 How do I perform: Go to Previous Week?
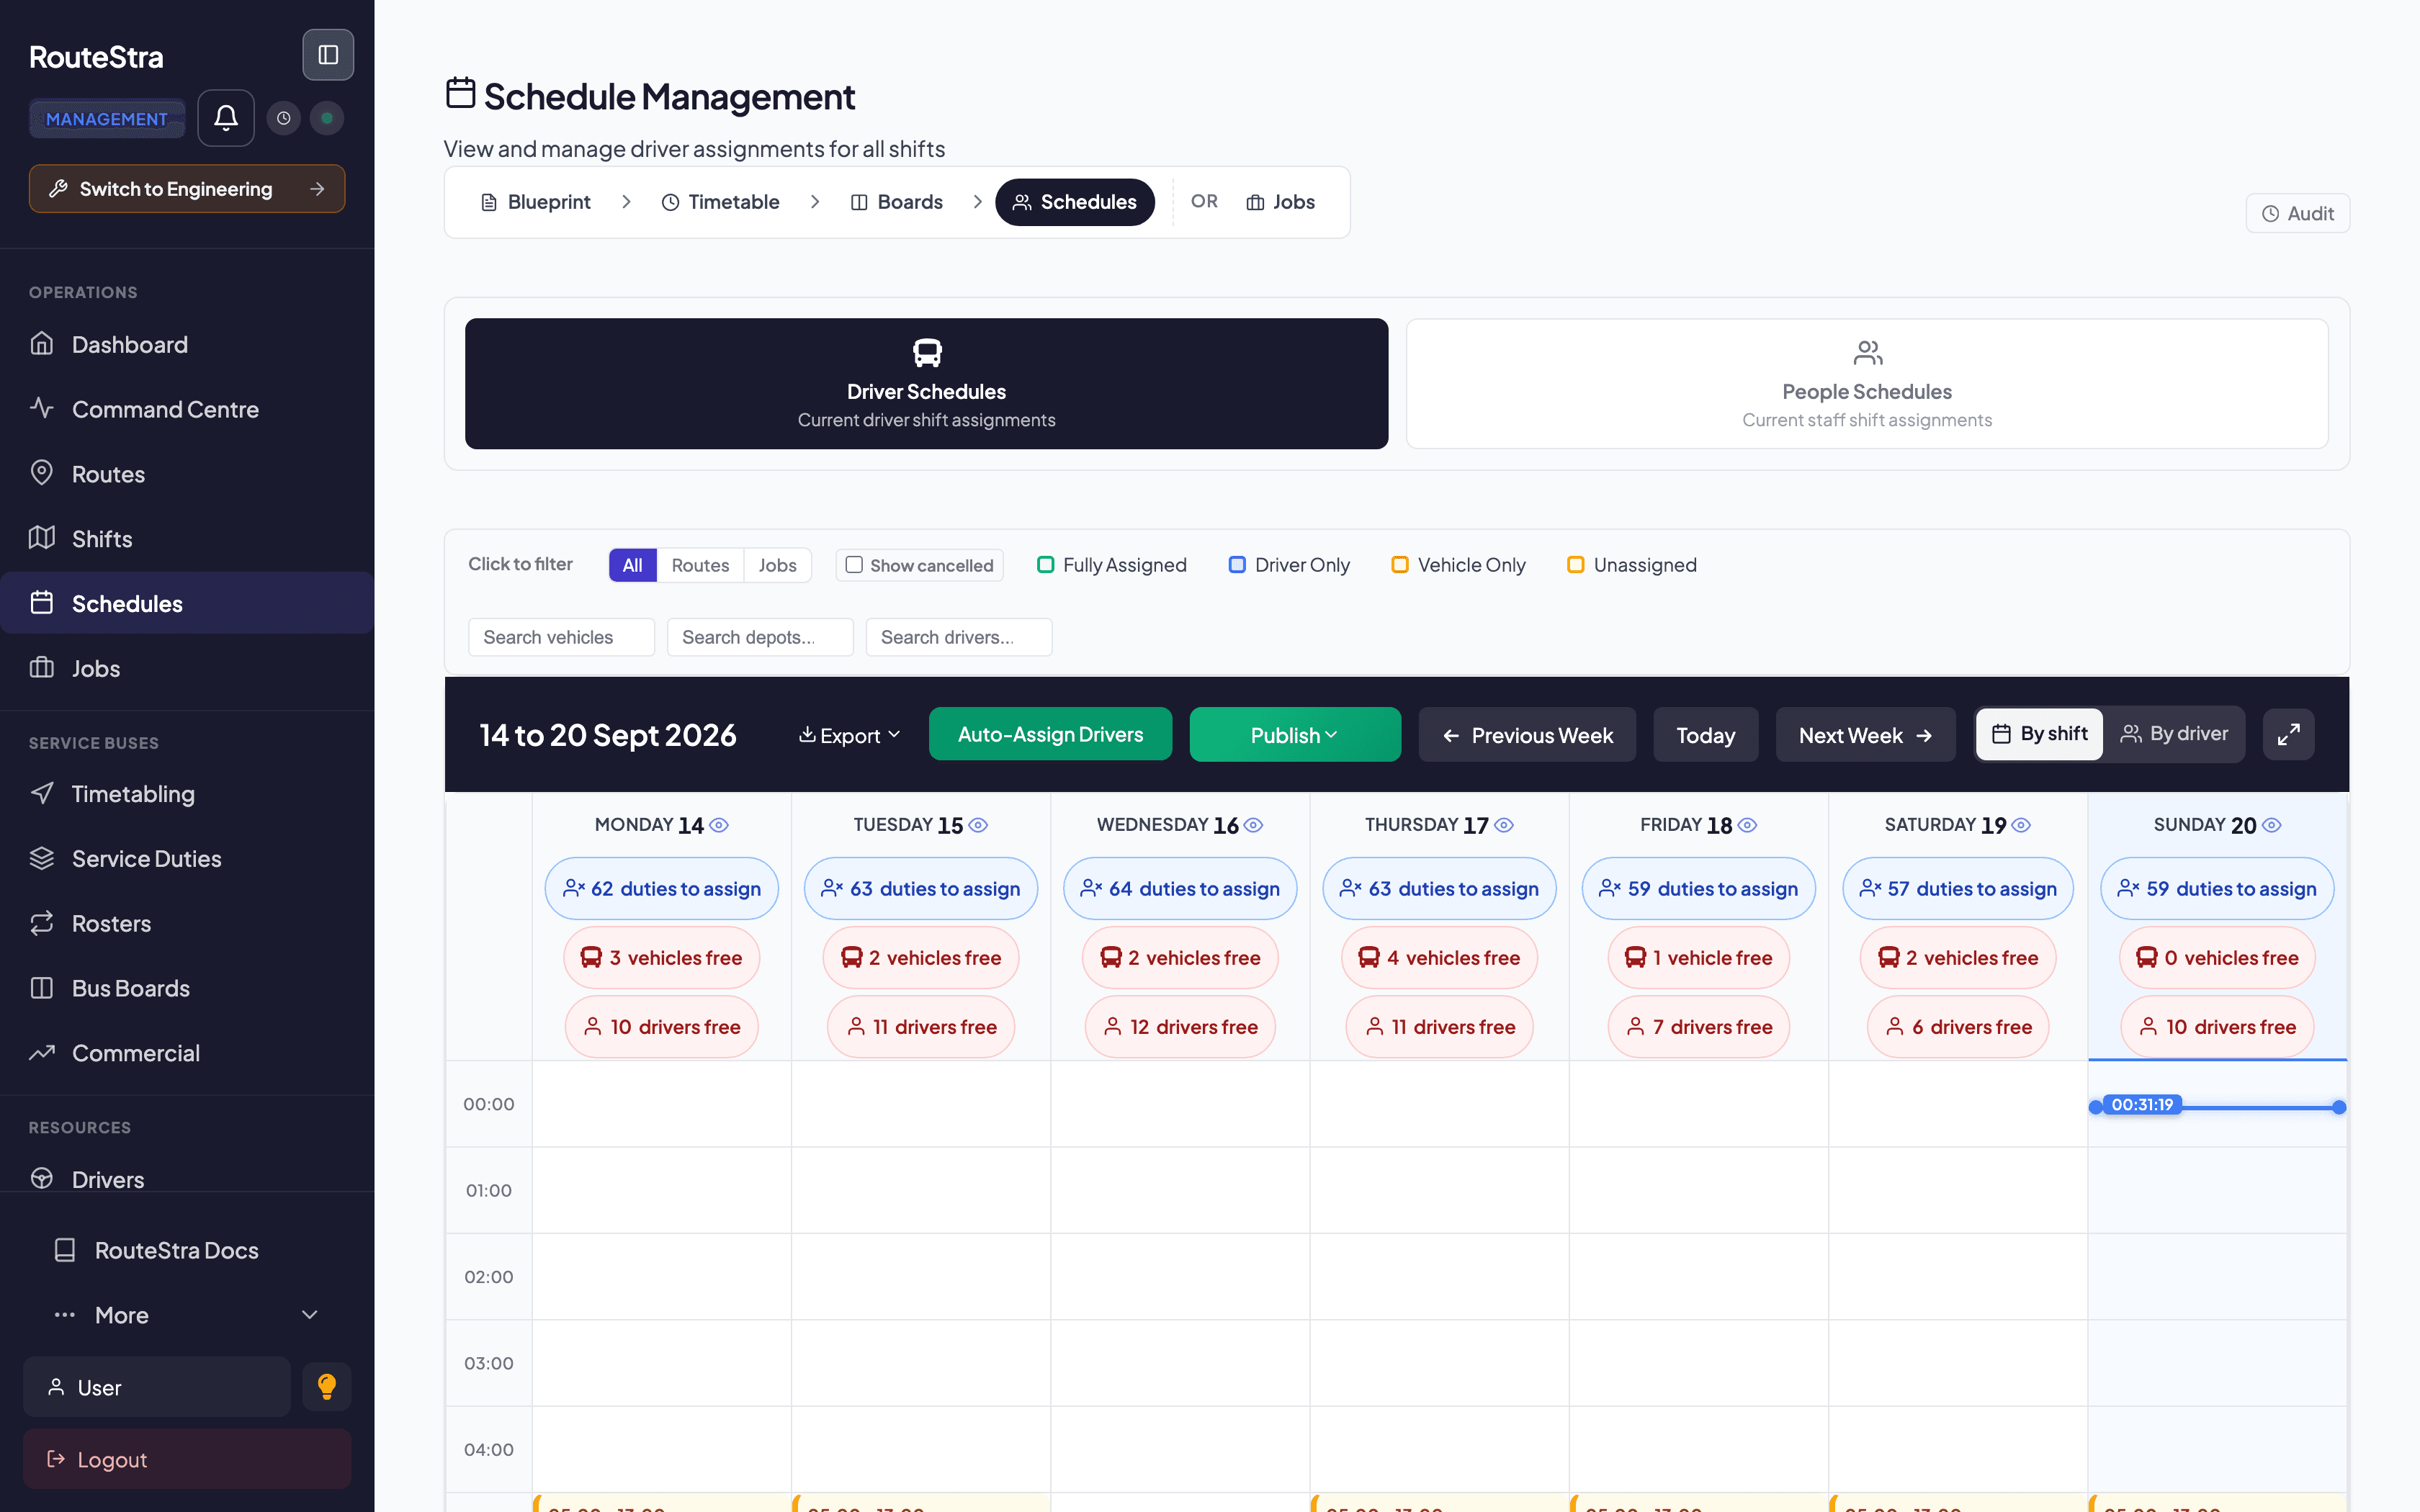(1527, 735)
